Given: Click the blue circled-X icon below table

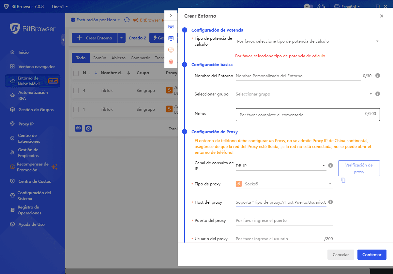Looking at the screenshot, I should click(x=88, y=128).
